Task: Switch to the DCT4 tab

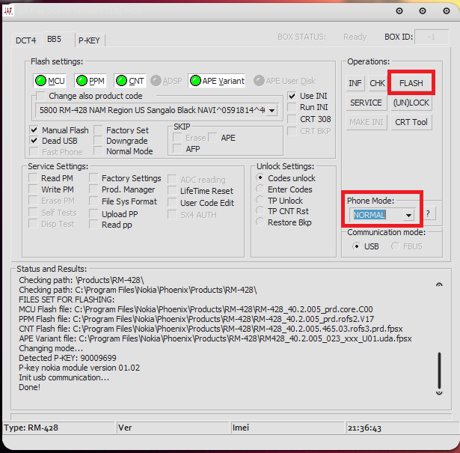Action: point(25,40)
